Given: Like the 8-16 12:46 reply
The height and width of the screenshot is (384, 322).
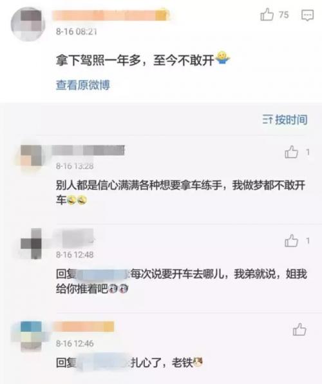Looking at the screenshot, I should [x=299, y=329].
